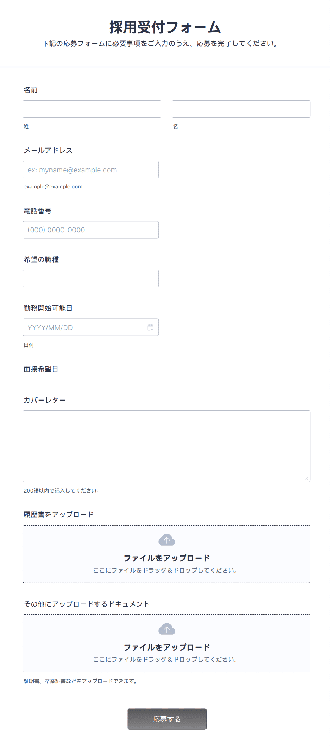Click ファイルをアップロード under その他のドキュメント
Viewport: 330px width, 747px height.
click(167, 647)
